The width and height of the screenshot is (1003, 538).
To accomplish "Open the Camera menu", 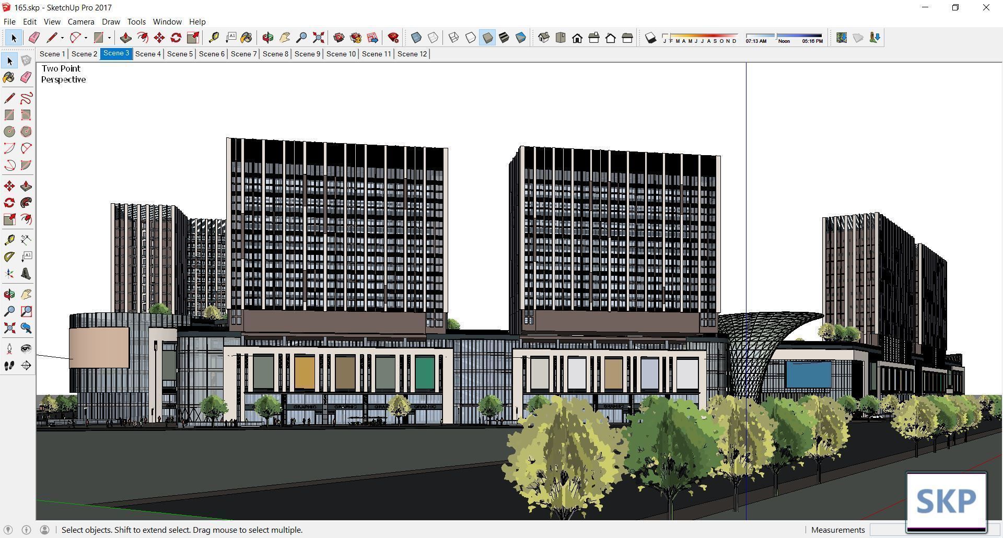I will 81,21.
